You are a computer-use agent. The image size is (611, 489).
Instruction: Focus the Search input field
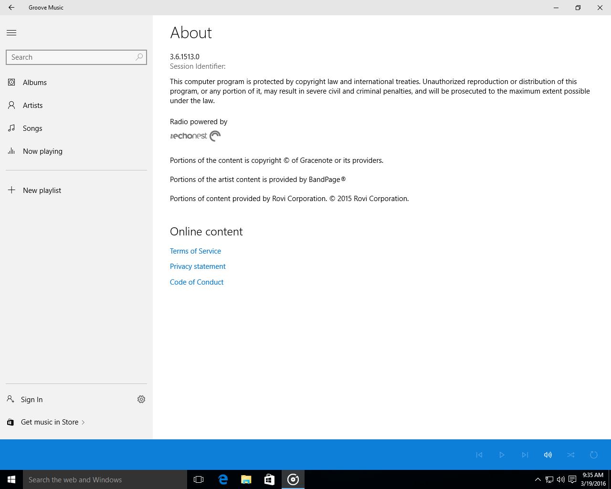76,57
